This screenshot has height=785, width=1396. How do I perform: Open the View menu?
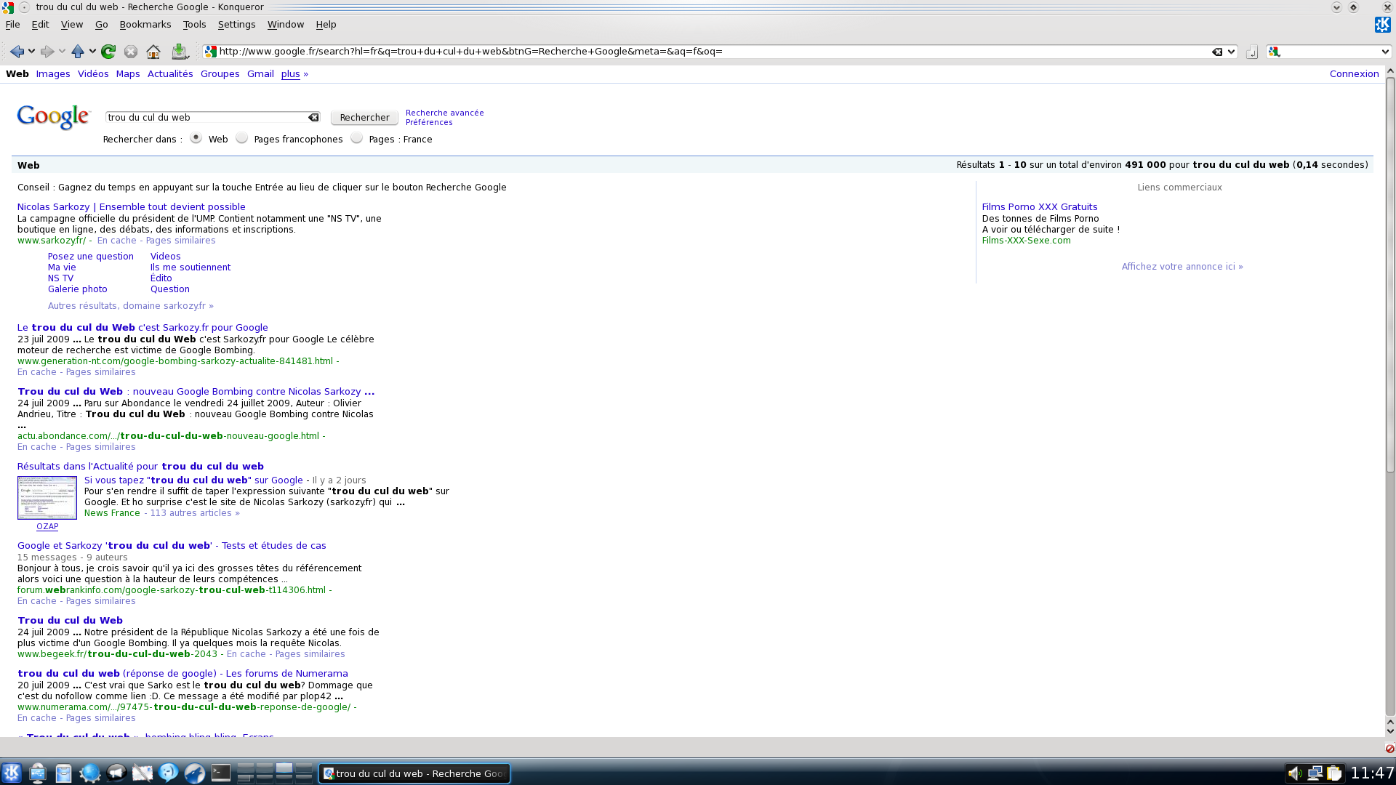click(72, 25)
